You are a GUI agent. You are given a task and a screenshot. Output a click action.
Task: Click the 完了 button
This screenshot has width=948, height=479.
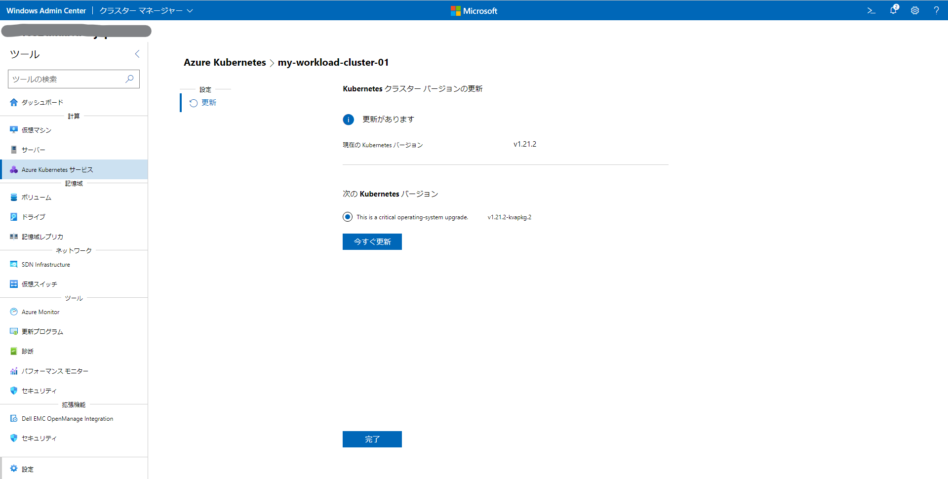pyautogui.click(x=372, y=439)
